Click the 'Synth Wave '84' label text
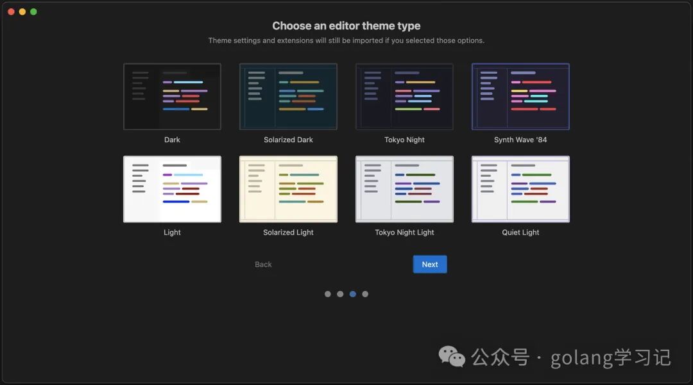Viewport: 693px width, 385px height. pos(520,140)
